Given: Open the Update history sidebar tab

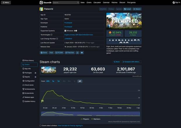Looking at the screenshot, I should point(29,101).
